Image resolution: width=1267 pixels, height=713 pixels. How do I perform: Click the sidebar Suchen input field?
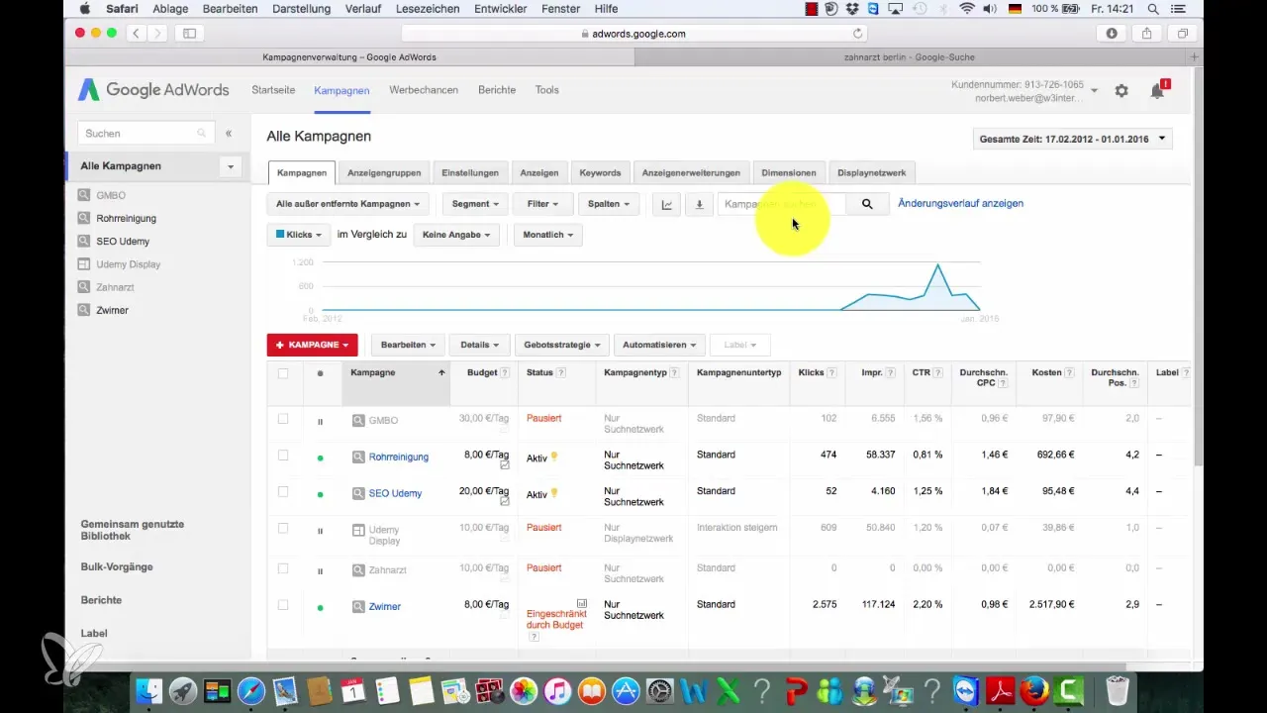[x=146, y=133]
